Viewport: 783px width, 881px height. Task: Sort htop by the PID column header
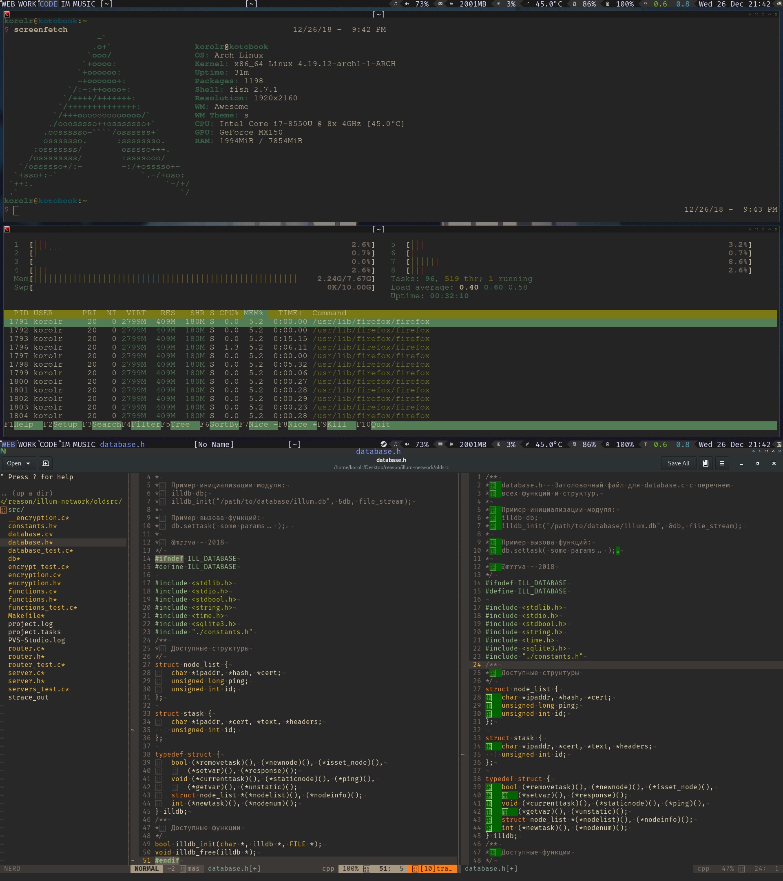[21, 313]
